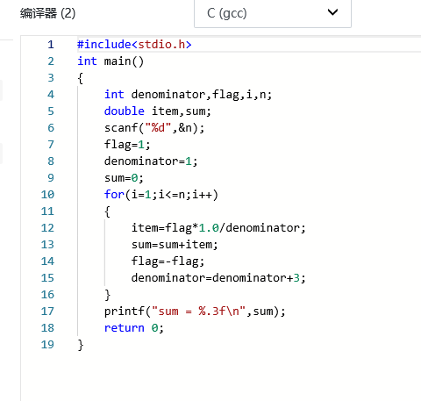The width and height of the screenshot is (421, 401).
Task: Click line number 10 in gutter
Action: (x=47, y=195)
